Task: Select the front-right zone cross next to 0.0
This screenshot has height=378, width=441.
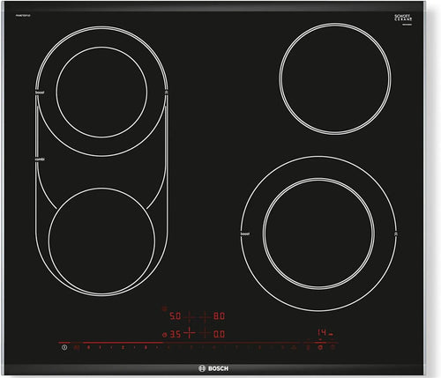Action: (205, 333)
